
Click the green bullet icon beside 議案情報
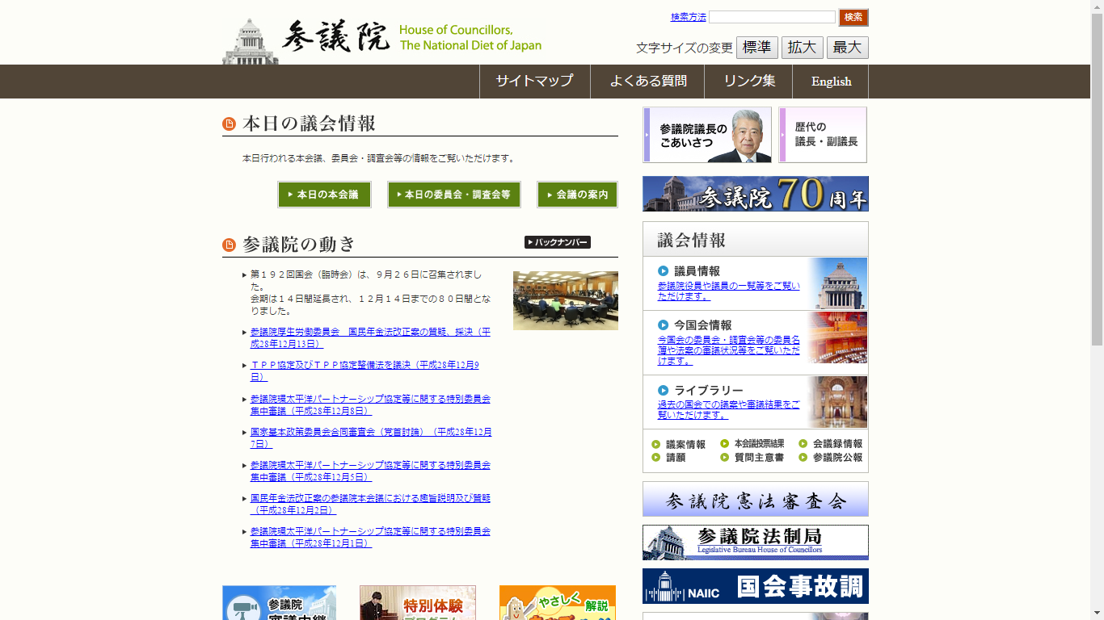[x=656, y=444]
